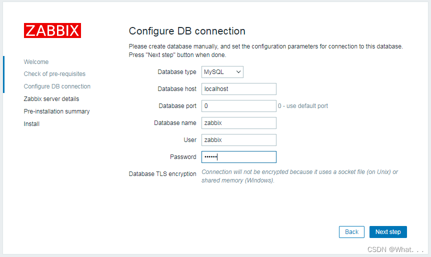The image size is (431, 257).
Task: Select the Welcome step in sidebar
Action: tap(36, 62)
